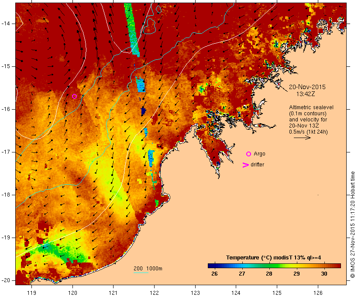Click color bar tick label 27
The image size is (358, 297).
coord(242,274)
